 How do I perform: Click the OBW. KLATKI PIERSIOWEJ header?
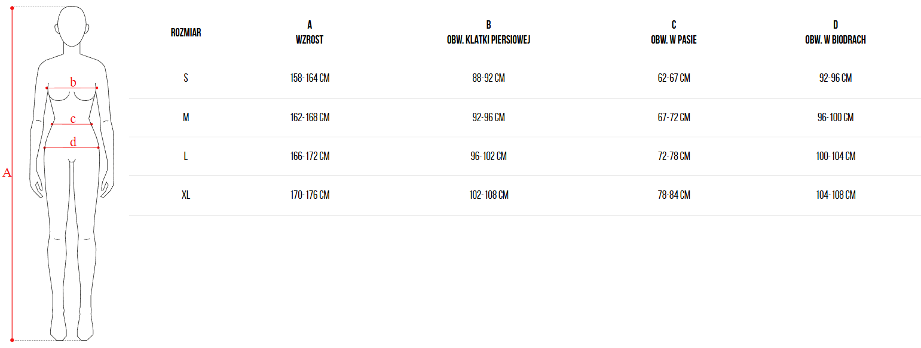click(488, 40)
